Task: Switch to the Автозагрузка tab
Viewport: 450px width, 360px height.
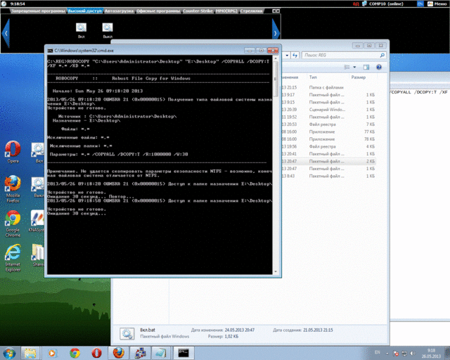Action: (x=119, y=11)
